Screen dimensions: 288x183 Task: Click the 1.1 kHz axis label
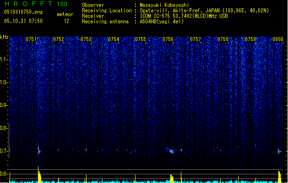(x=3, y=59)
